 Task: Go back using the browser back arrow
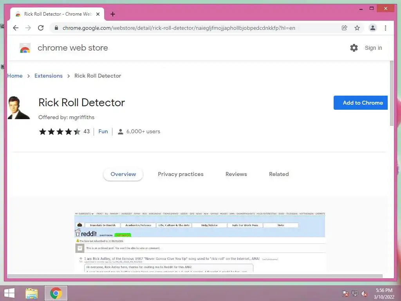click(16, 28)
